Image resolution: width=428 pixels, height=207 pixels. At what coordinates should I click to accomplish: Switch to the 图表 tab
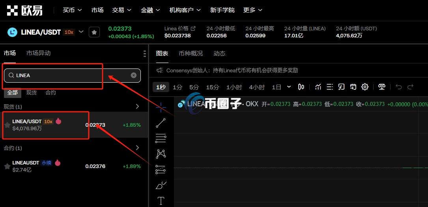click(162, 54)
